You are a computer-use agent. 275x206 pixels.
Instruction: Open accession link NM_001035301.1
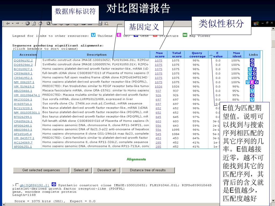click(27, 112)
